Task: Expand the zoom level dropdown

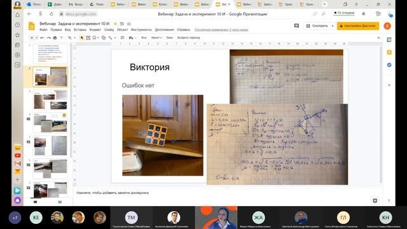Action: (74, 38)
